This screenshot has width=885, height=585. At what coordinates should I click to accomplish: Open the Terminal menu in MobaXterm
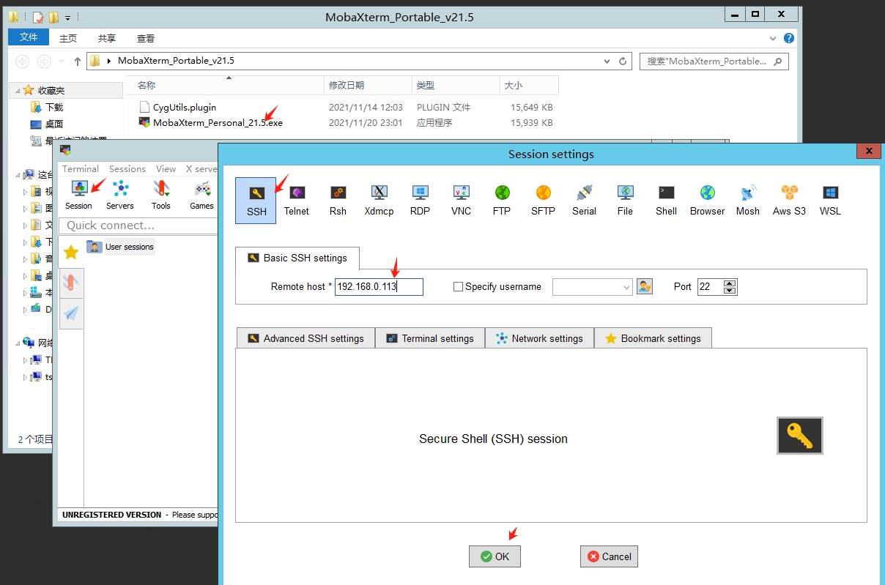pos(81,168)
